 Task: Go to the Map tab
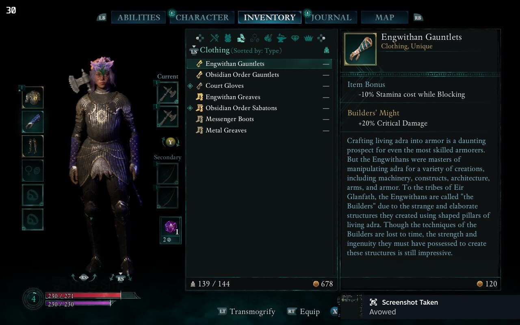[385, 17]
